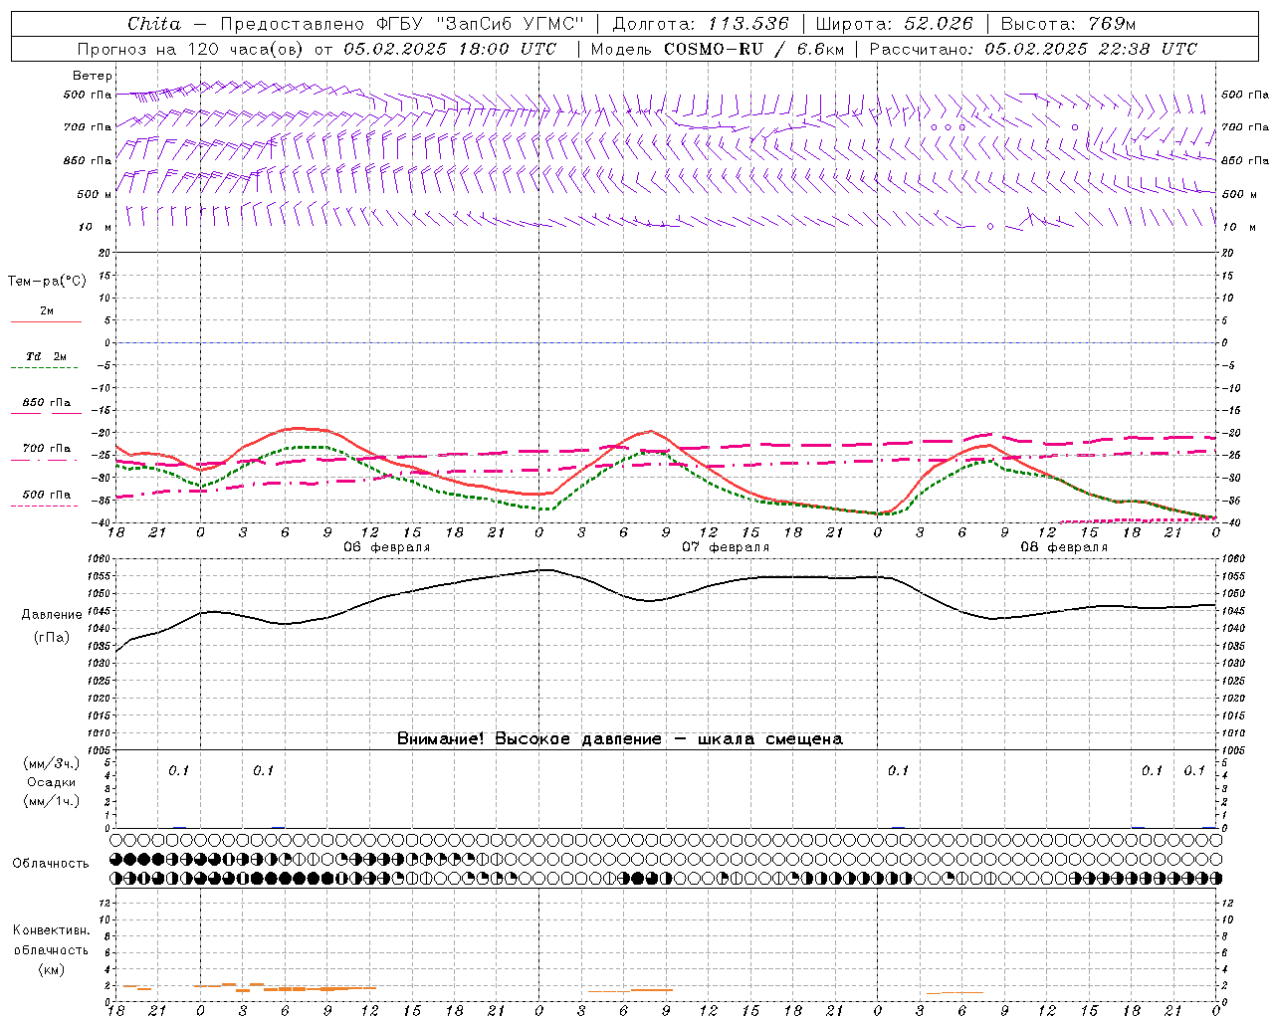Select the text "Предоставлено ФГБУ ЗапСиб УГМС"
This screenshot has width=1274, height=1019.
click(401, 24)
